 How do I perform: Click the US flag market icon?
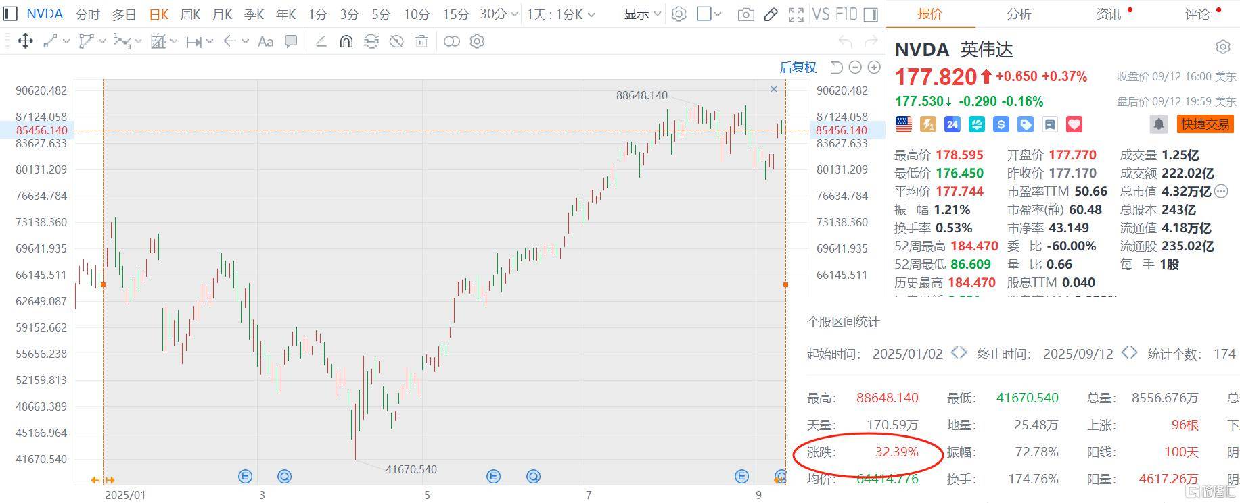point(903,124)
